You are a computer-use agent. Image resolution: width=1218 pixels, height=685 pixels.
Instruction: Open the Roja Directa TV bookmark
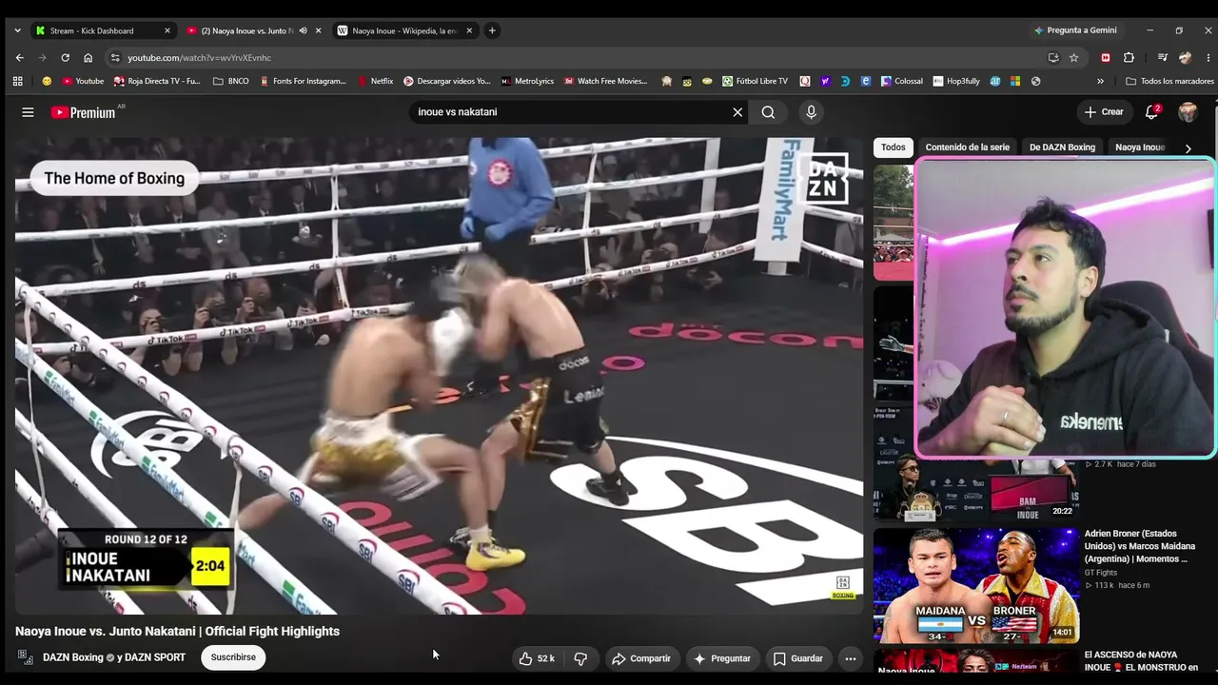(x=157, y=81)
